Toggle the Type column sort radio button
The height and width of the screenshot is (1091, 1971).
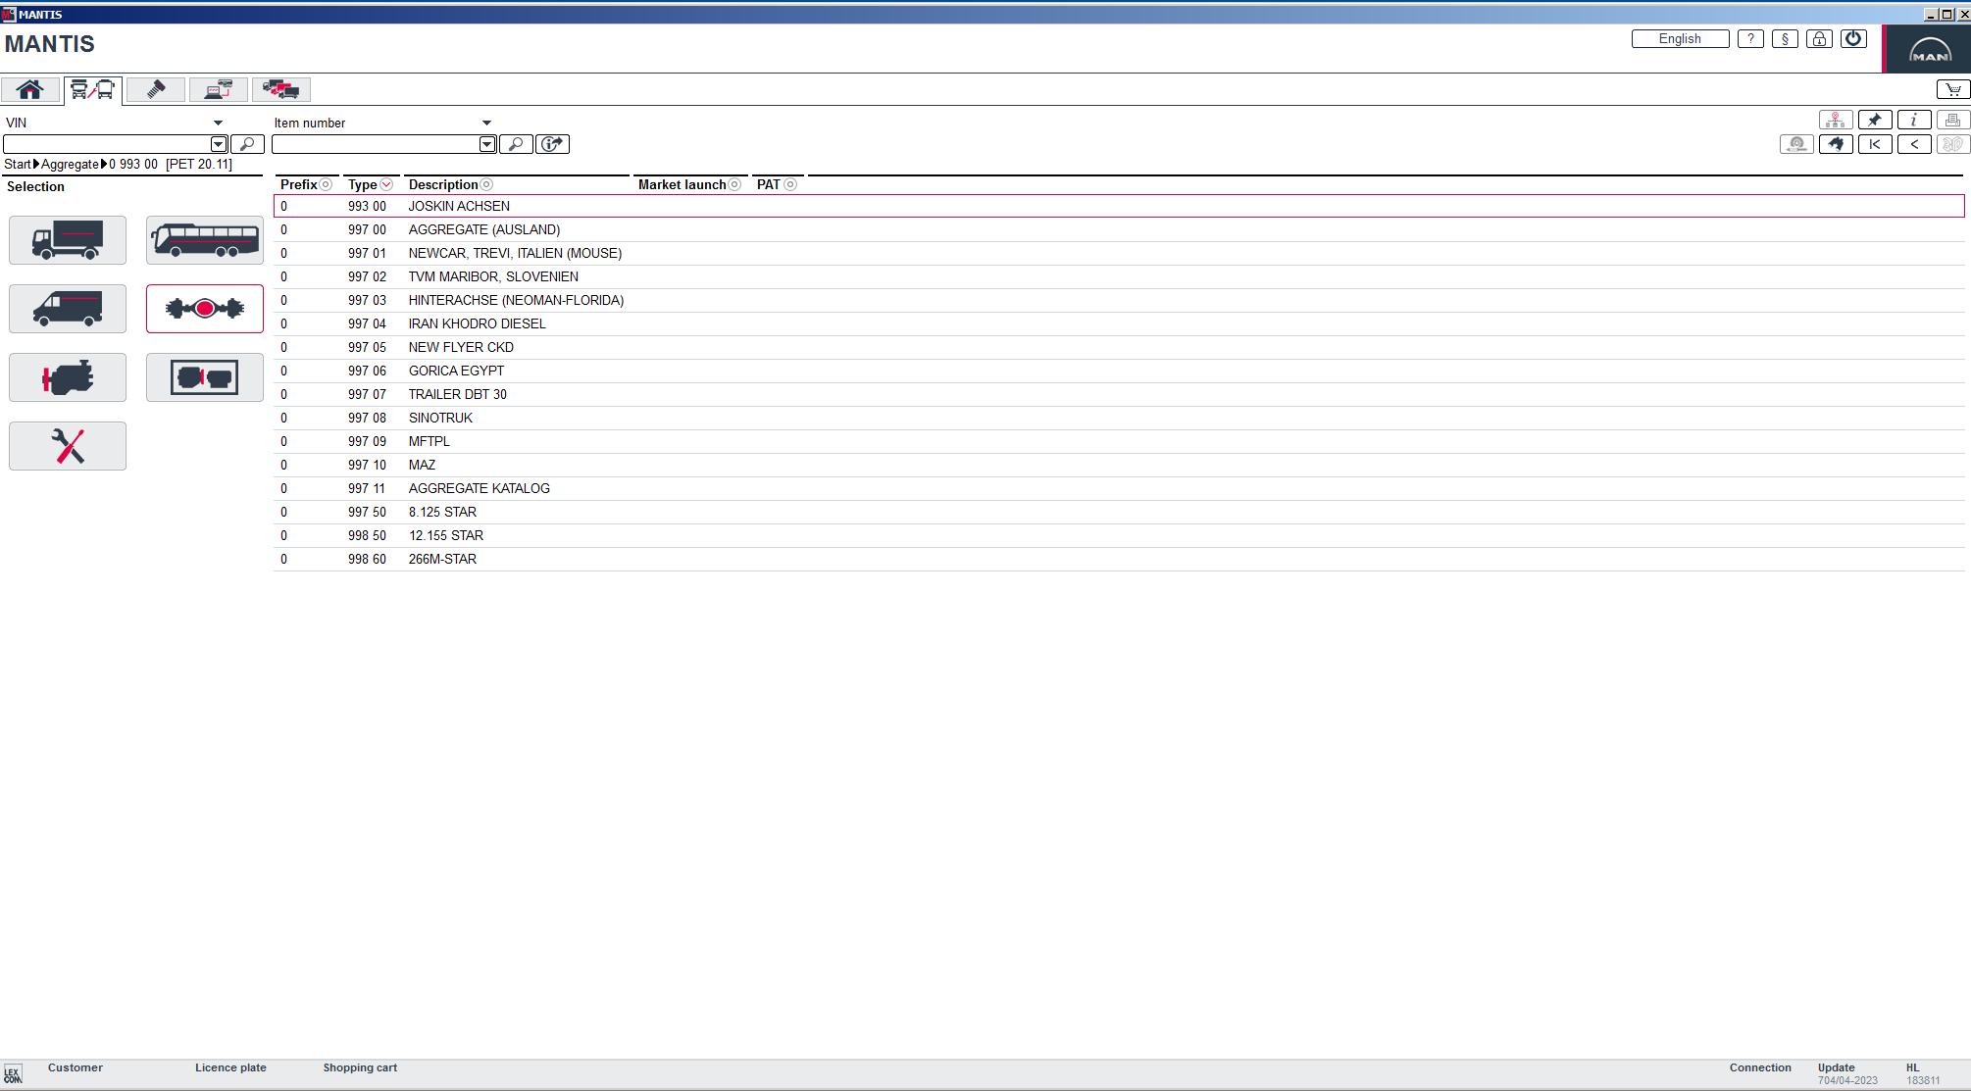(386, 183)
